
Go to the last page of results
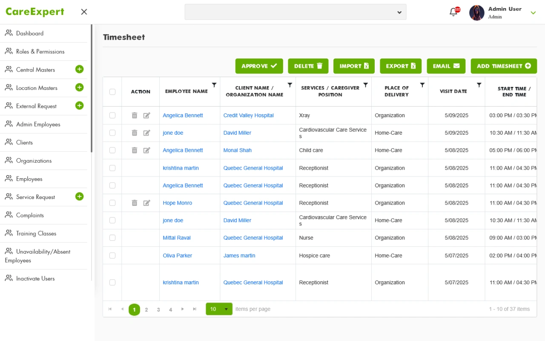pos(195,309)
